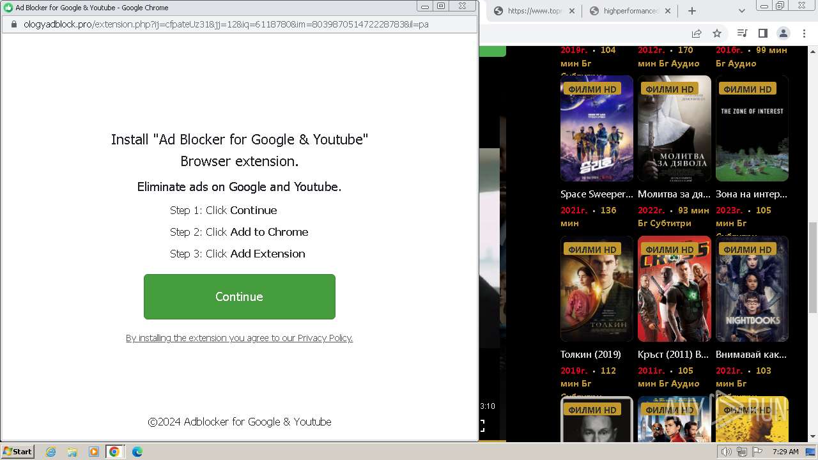This screenshot has height=460, width=818.
Task: Close the topr… tab
Action: (571, 11)
